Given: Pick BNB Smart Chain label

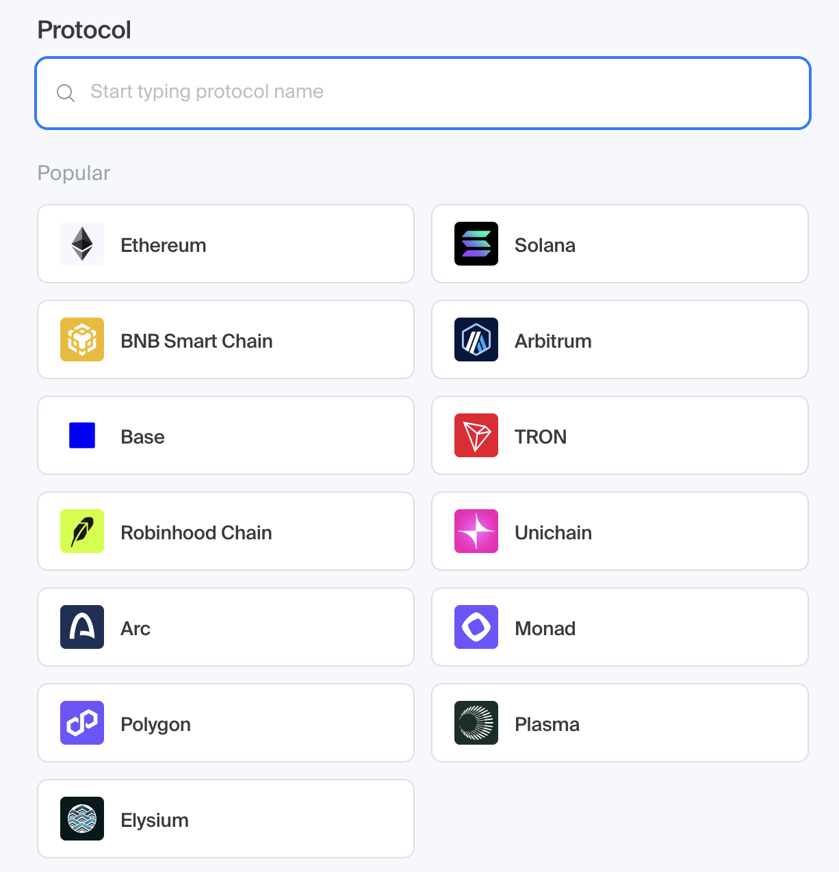Looking at the screenshot, I should tap(196, 341).
